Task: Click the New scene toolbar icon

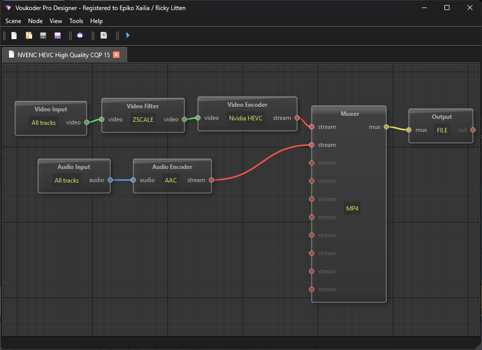Action: point(15,36)
